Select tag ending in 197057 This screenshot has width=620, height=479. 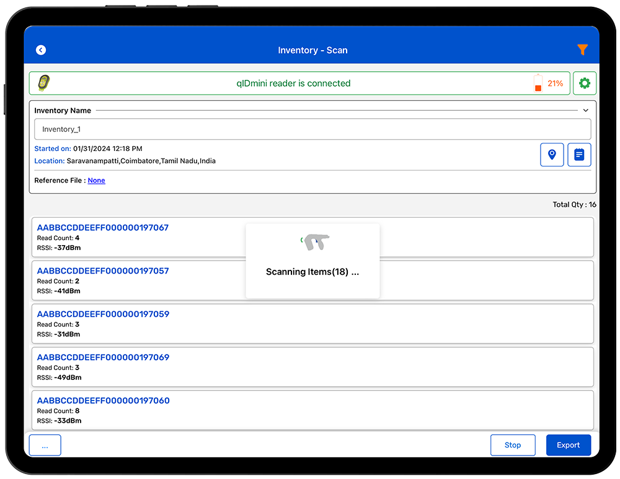pos(103,271)
